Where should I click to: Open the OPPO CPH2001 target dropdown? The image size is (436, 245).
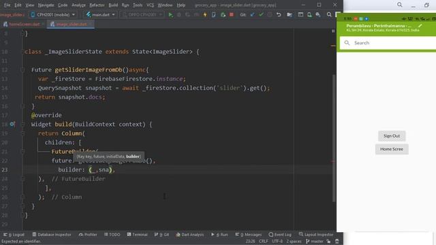tap(142, 15)
